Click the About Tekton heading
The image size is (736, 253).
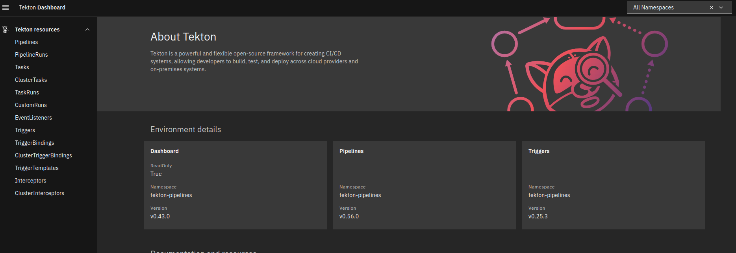(183, 37)
